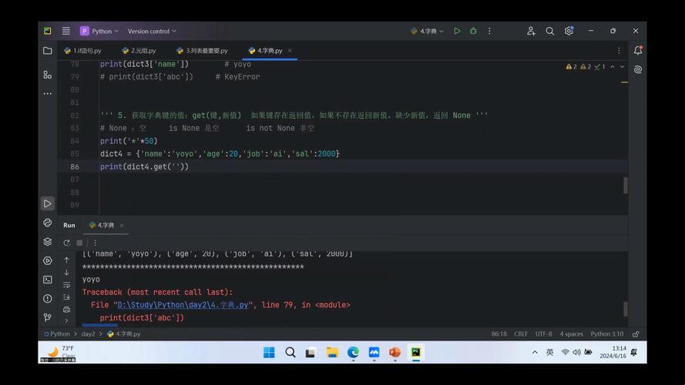Jump to previous highlighted problem arrow
Screen dimensions: 685x385
point(612,67)
